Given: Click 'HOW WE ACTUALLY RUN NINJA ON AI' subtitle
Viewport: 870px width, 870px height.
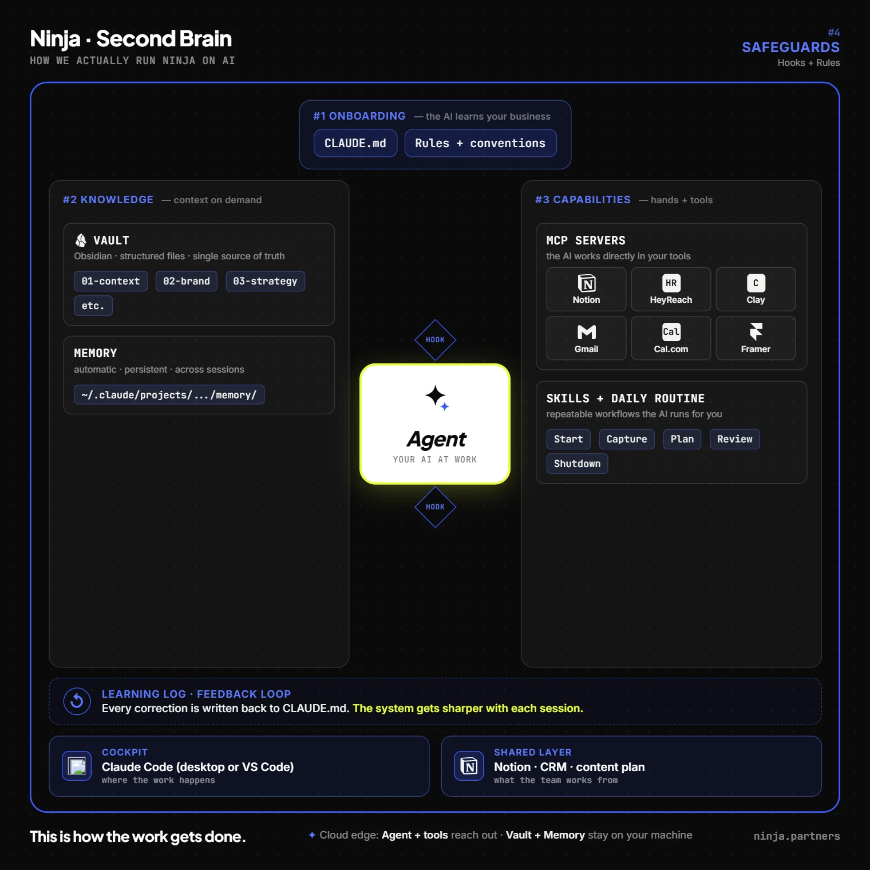Looking at the screenshot, I should [x=132, y=61].
